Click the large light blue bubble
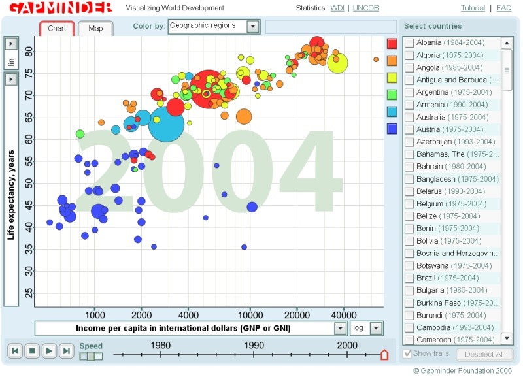 pyautogui.click(x=166, y=123)
